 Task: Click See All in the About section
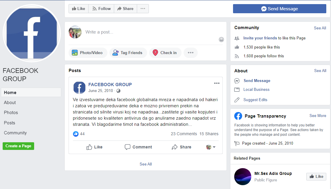click(x=320, y=71)
